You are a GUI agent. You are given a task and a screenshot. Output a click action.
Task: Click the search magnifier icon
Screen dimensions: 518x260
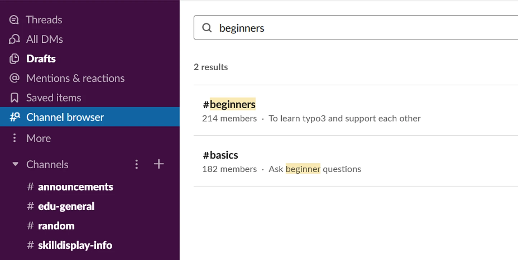pos(207,28)
